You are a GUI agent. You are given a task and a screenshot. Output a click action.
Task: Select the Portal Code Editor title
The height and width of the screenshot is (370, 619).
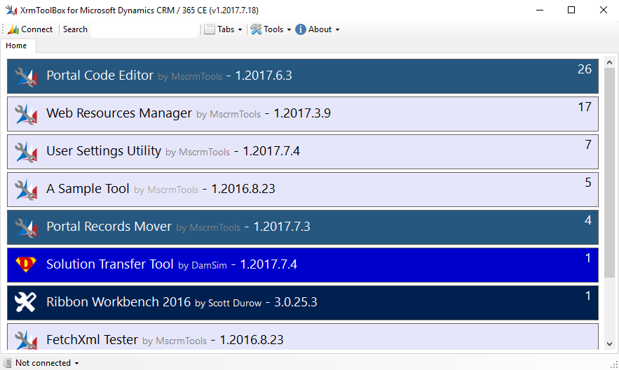click(x=100, y=76)
